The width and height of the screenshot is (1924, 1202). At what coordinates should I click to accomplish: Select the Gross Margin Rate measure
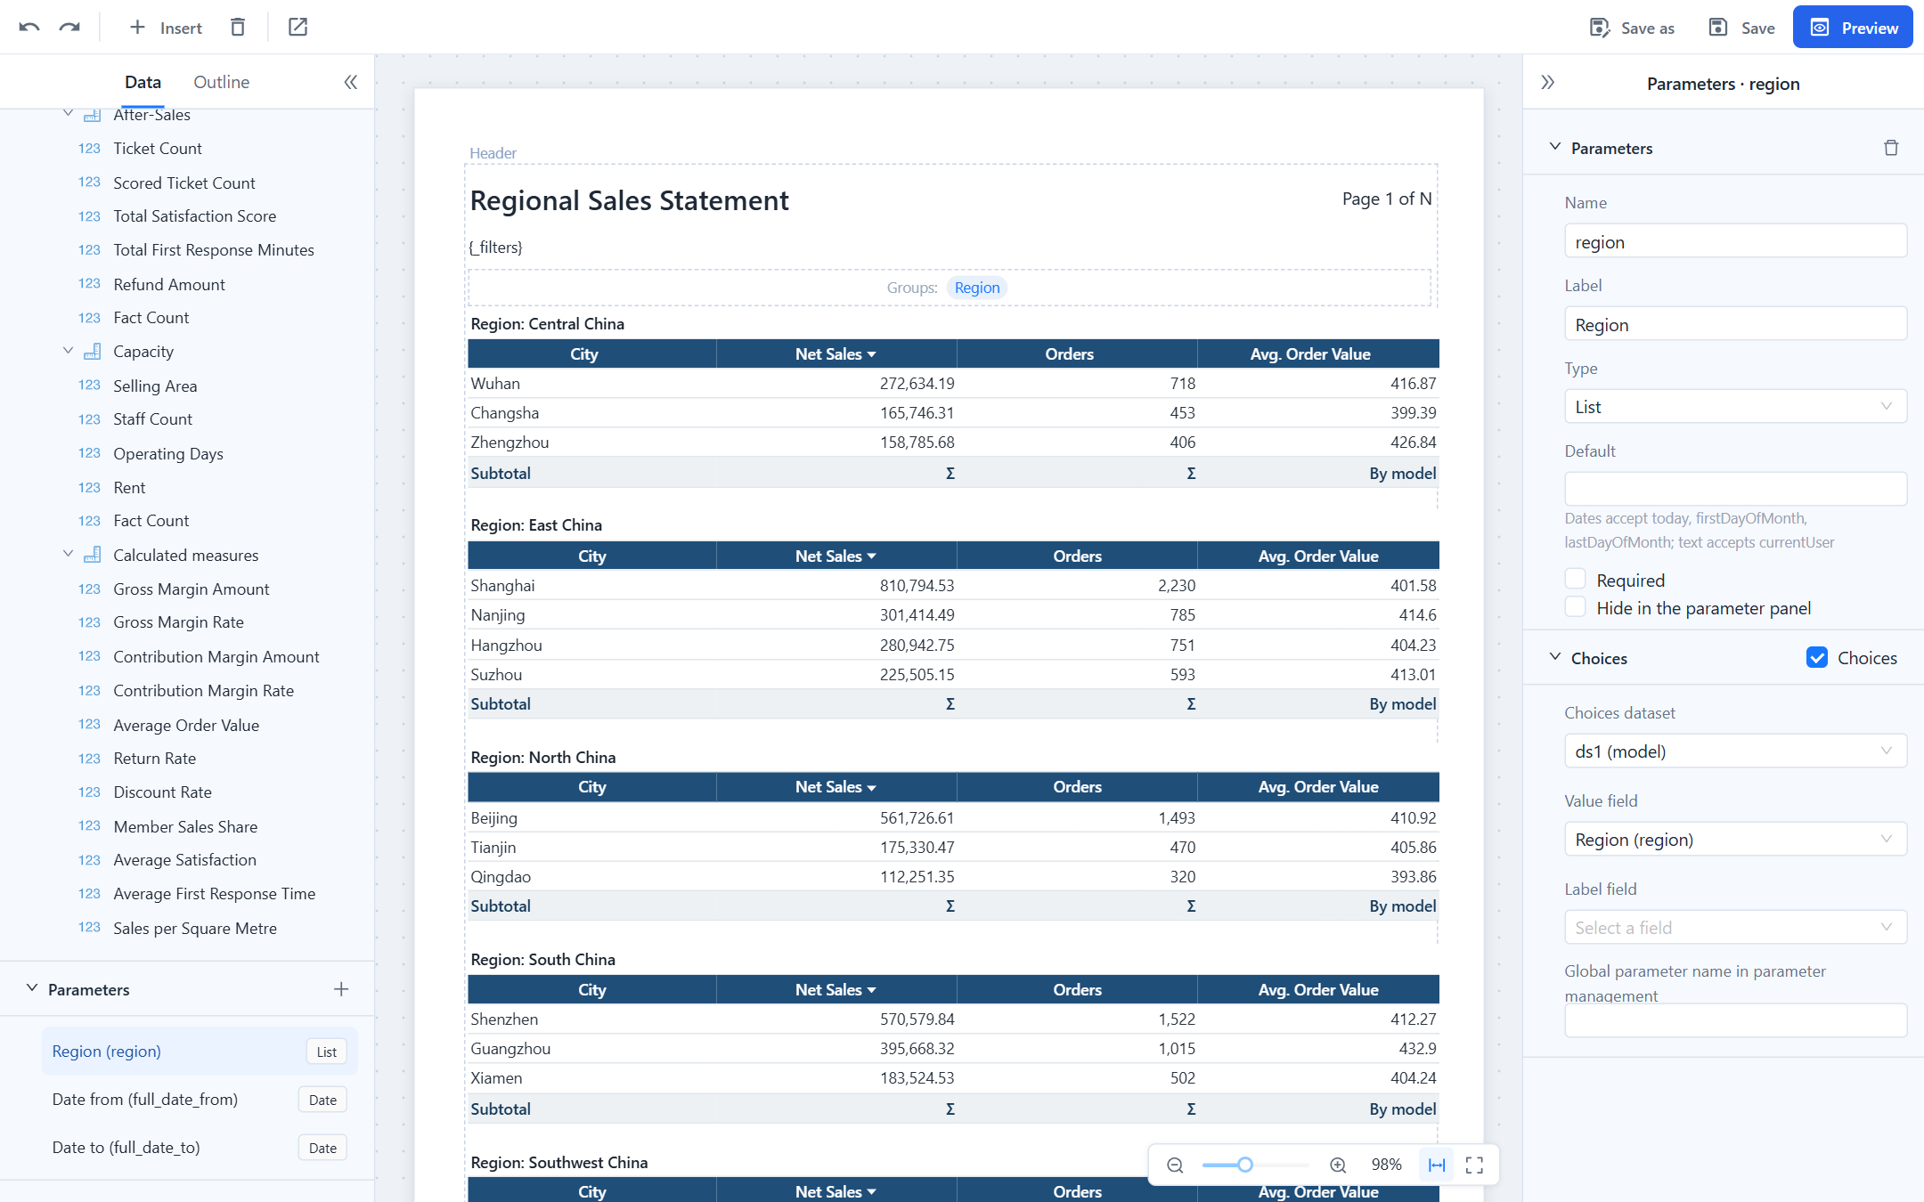point(178,622)
